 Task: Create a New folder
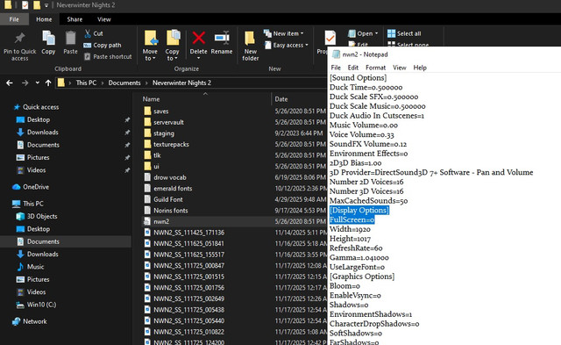[251, 46]
